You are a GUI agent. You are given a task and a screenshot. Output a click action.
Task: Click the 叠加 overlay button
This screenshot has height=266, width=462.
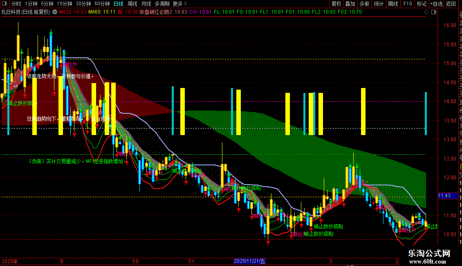tap(350, 4)
